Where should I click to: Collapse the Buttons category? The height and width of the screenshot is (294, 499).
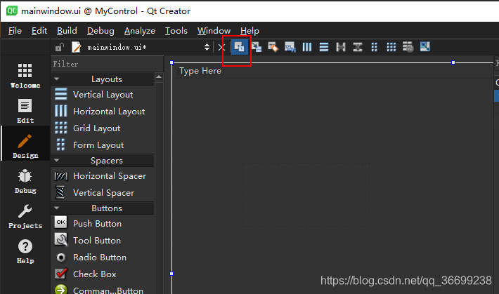(57, 208)
